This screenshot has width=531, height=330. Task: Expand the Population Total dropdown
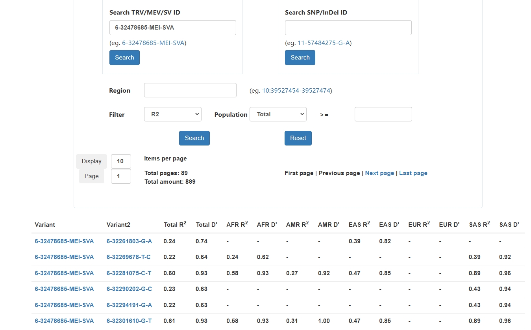tap(278, 114)
